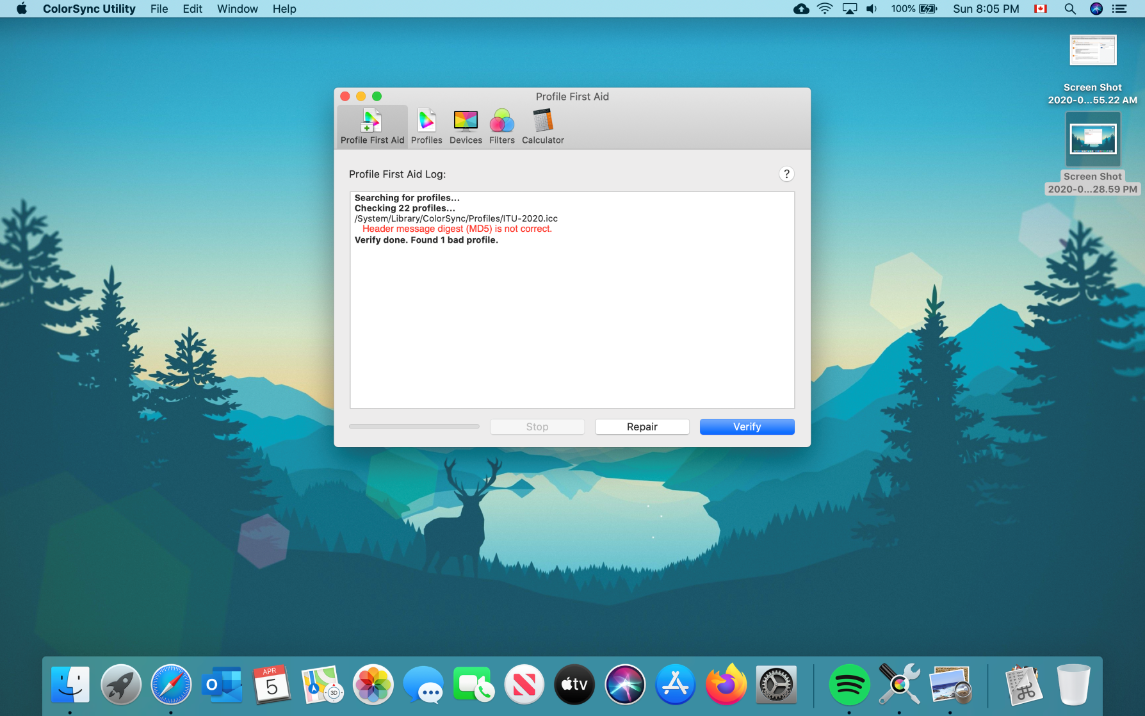Select the Screen Shot 28.59 PM desktop file
This screenshot has height=716, width=1145.
point(1092,154)
